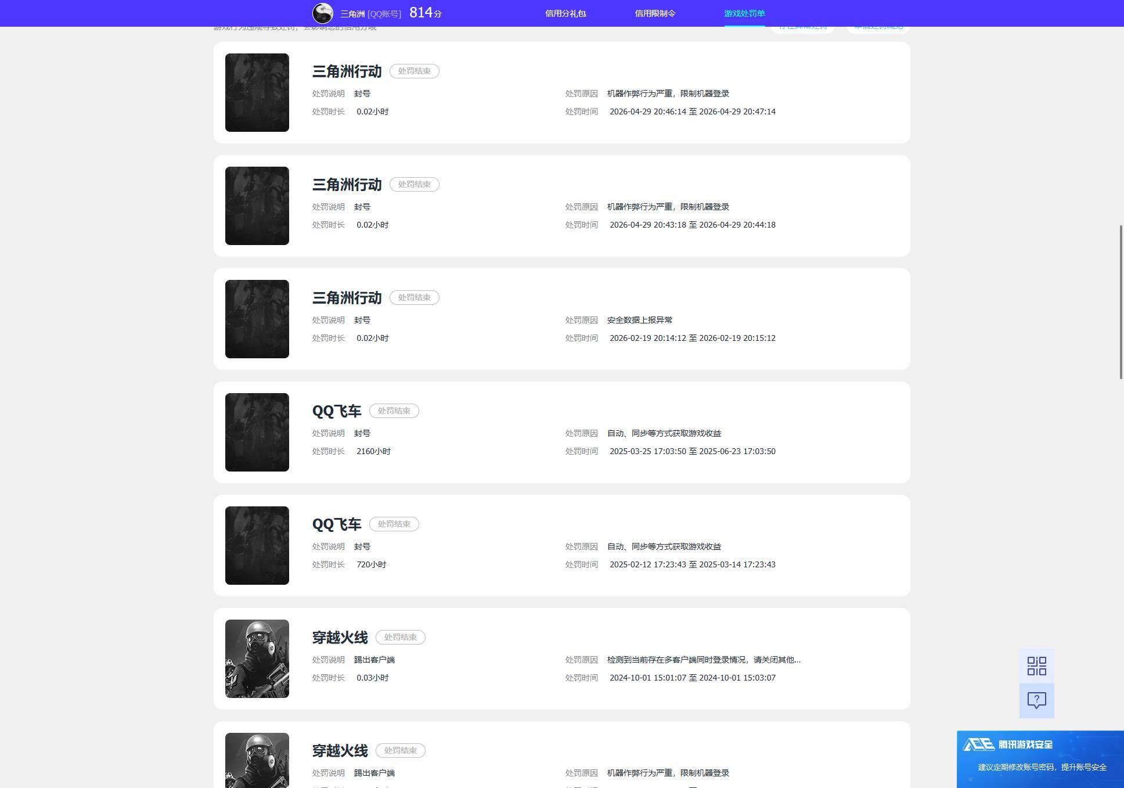This screenshot has height=788, width=1124.
Task: Click the ACE Tencent game security logo
Action: [x=1007, y=744]
